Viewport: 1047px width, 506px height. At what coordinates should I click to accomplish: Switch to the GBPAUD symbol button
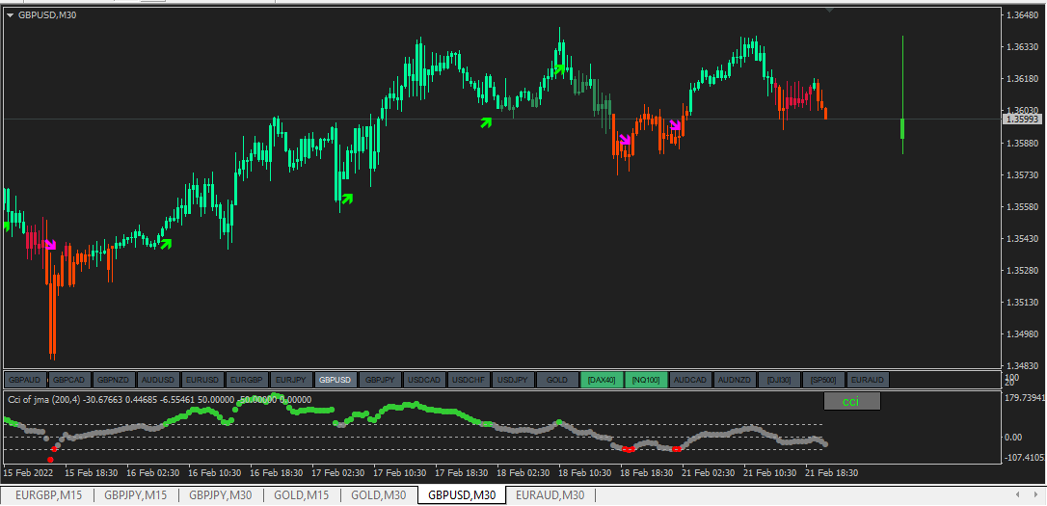26,380
